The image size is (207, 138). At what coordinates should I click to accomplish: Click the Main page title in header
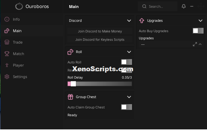(x=74, y=7)
